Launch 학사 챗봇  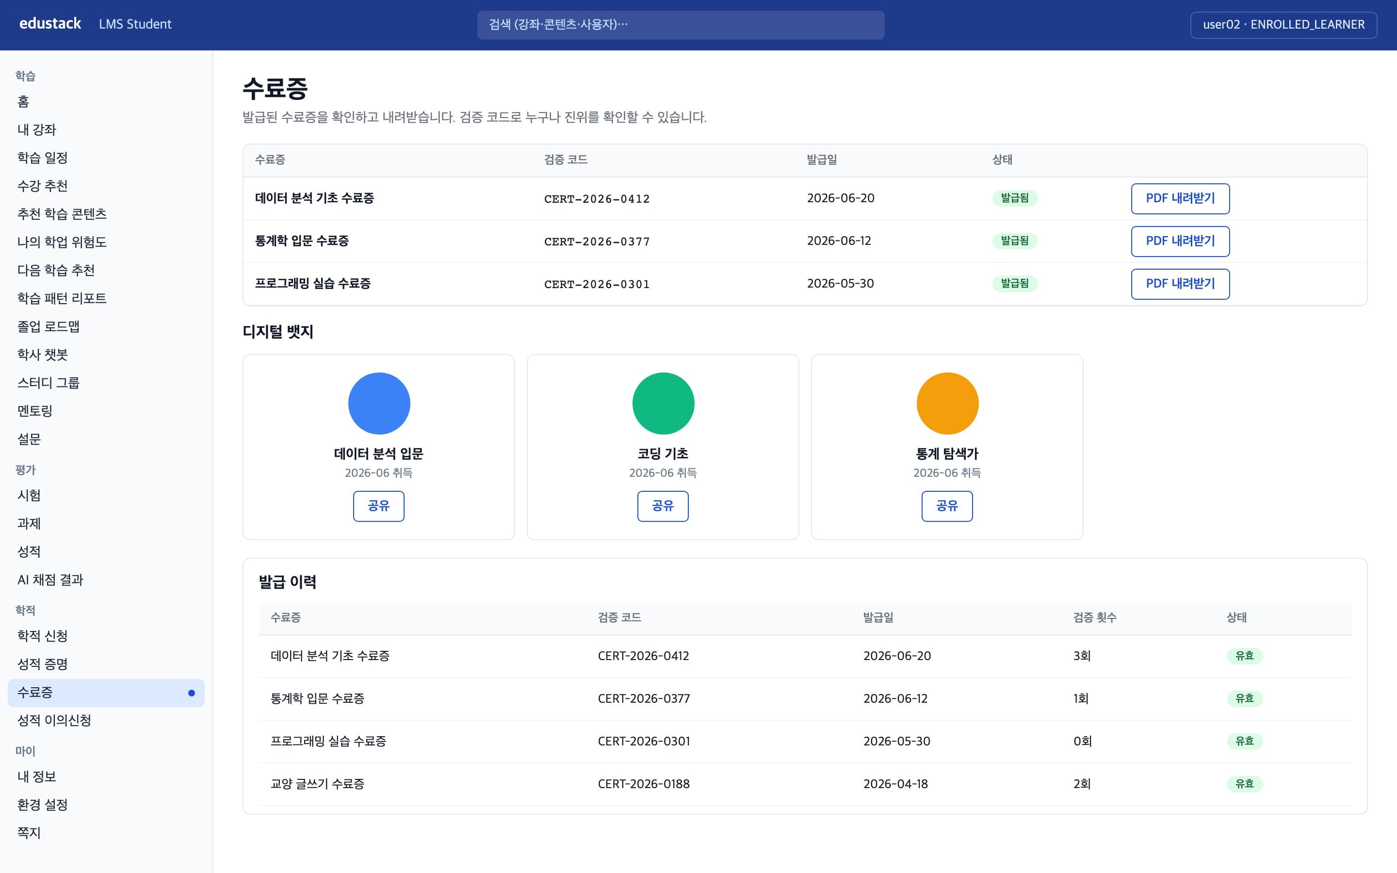[x=106, y=355]
